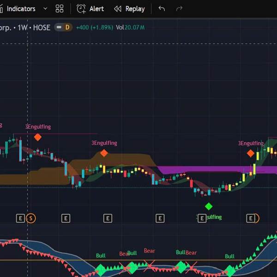The image size is (277, 277).
Task: Open E earnings marker beside the partial orange circle
Action: click(251, 218)
